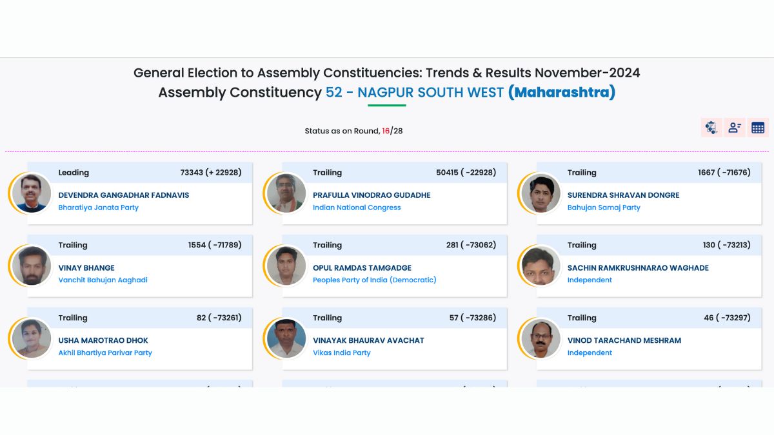Viewport: 774px width, 435px height.
Task: Click the candidate list view icon
Action: click(x=735, y=128)
